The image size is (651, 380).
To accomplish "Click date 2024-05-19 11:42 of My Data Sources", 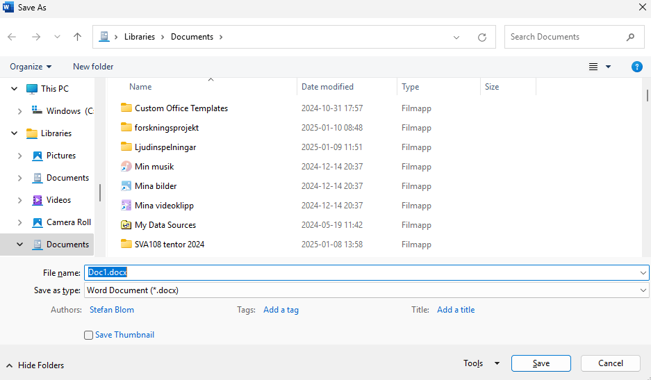I will pos(331,225).
